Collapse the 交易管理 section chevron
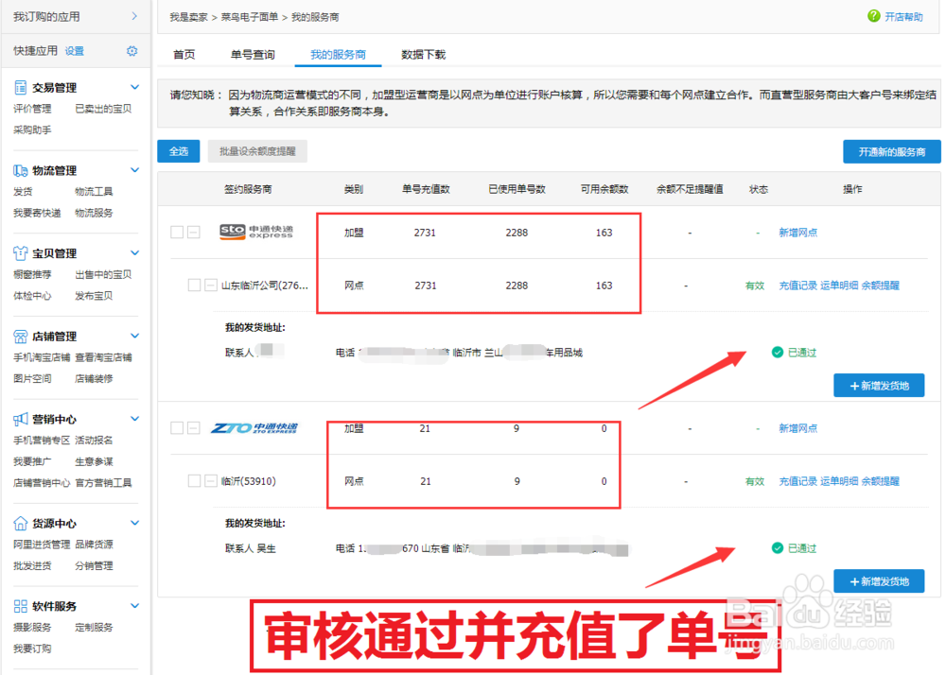The image size is (946, 675). pyautogui.click(x=133, y=86)
